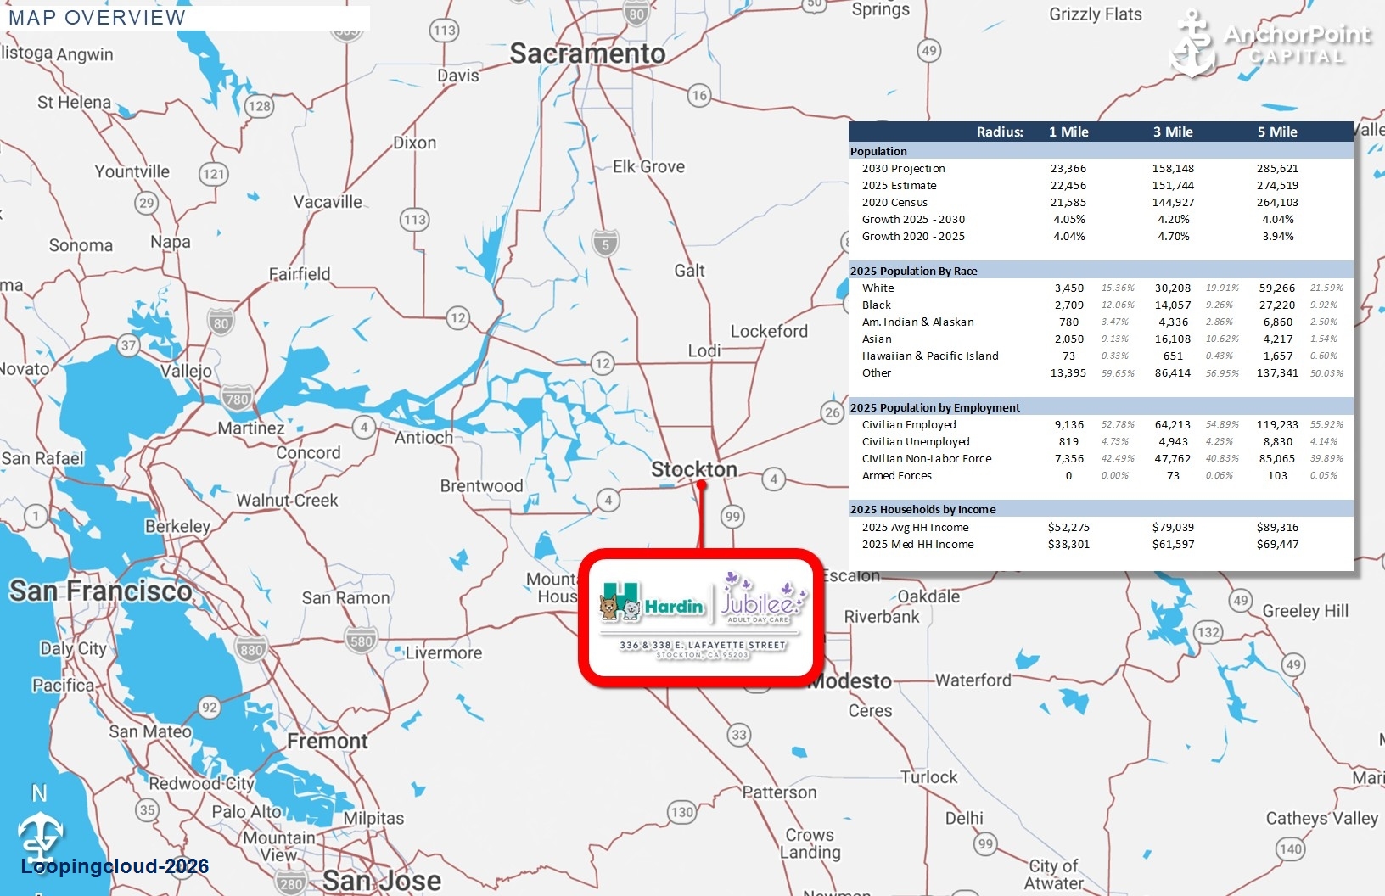
Task: Click the Armed Forces row label
Action: pos(896,475)
